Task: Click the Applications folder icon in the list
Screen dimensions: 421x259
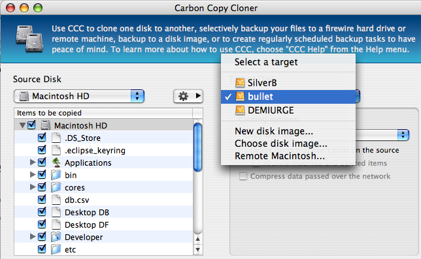Action: 56,162
